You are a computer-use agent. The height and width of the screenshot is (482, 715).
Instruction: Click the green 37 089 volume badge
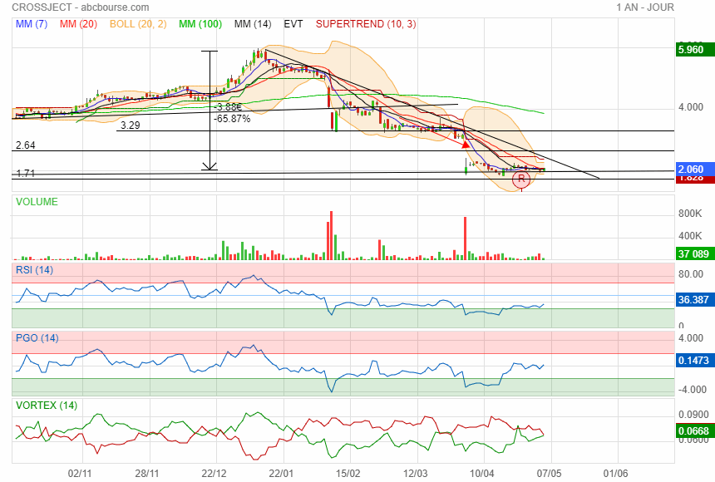[695, 254]
